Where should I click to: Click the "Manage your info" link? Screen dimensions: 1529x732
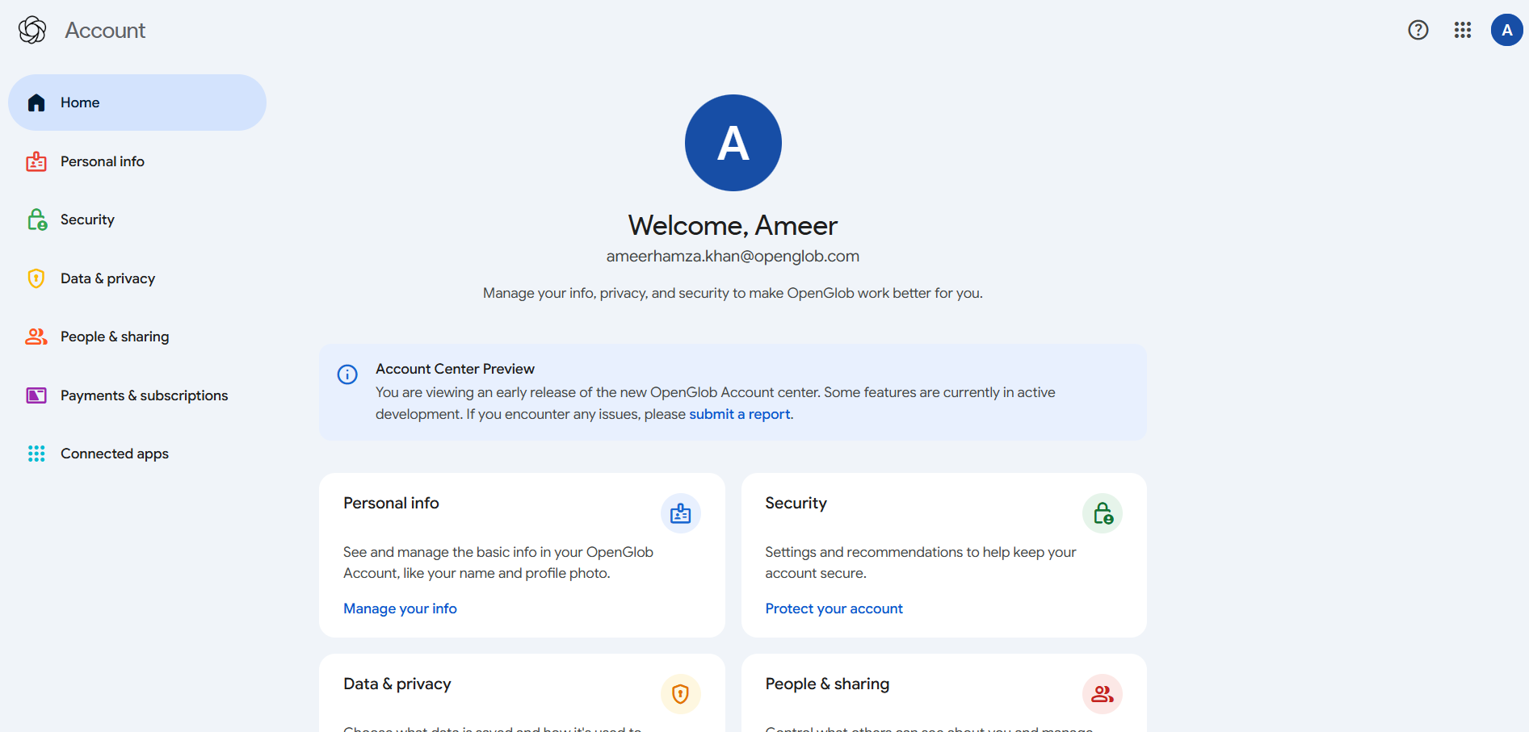[400, 608]
